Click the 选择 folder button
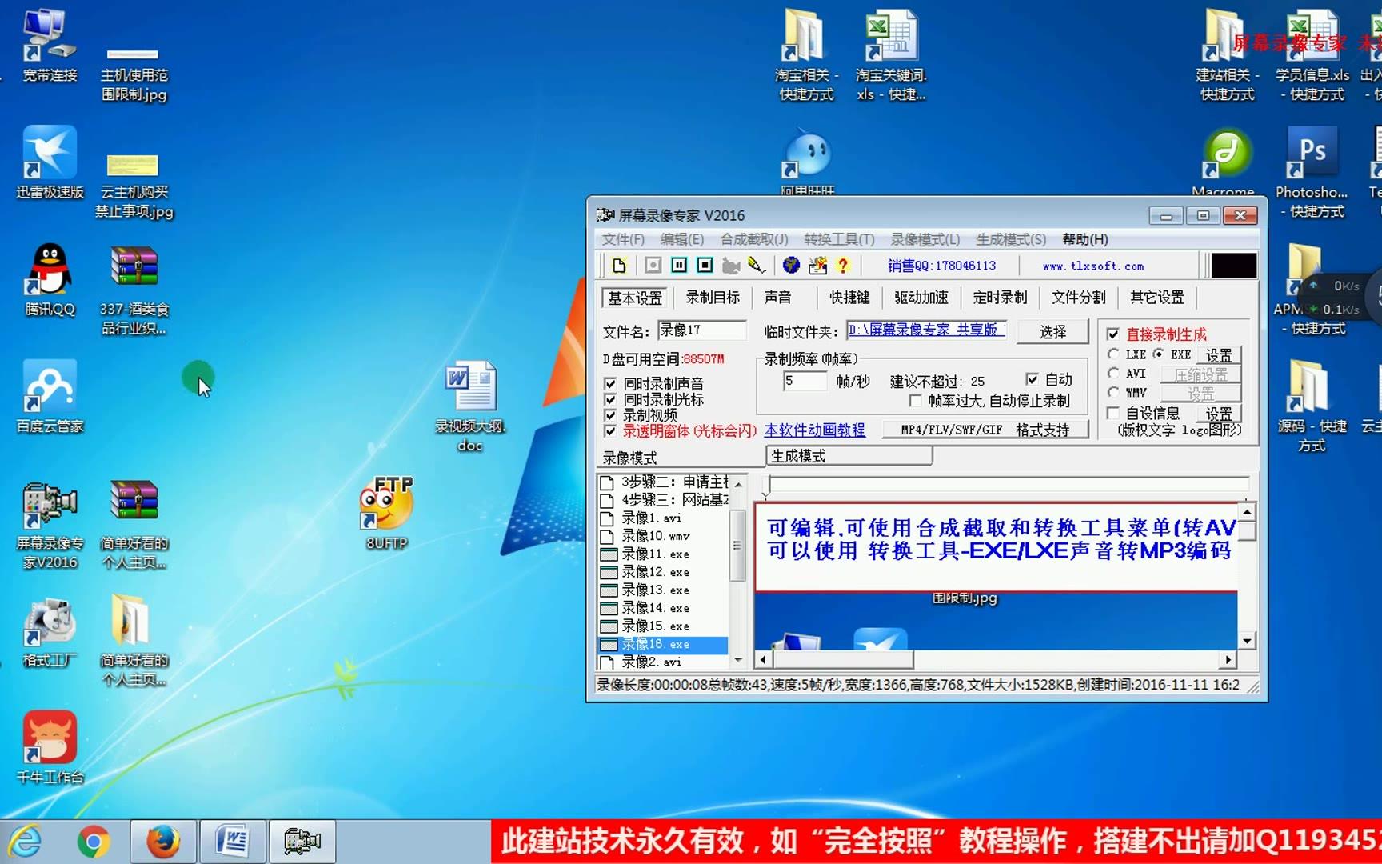The width and height of the screenshot is (1382, 864). (1052, 332)
